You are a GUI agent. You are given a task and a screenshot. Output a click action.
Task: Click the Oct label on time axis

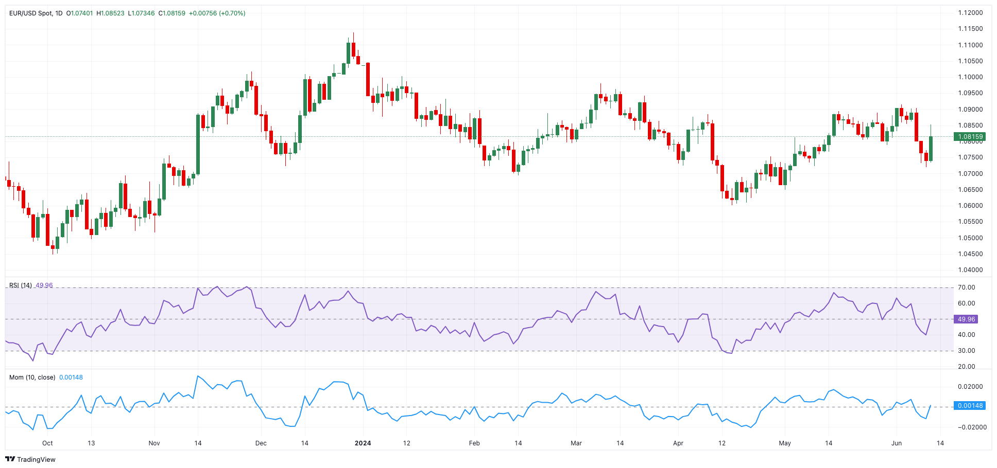(x=47, y=443)
